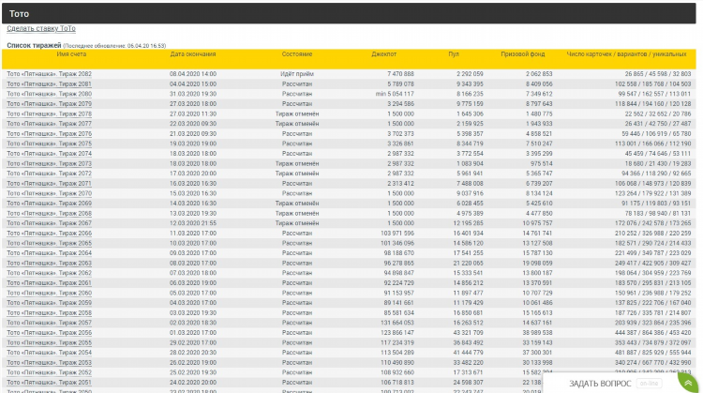Open Тото «Пятнашка» Тираж 2064 link

click(x=50, y=253)
